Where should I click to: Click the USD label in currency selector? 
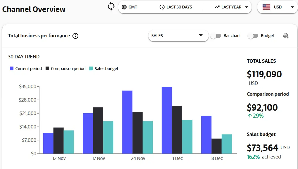click(x=278, y=7)
